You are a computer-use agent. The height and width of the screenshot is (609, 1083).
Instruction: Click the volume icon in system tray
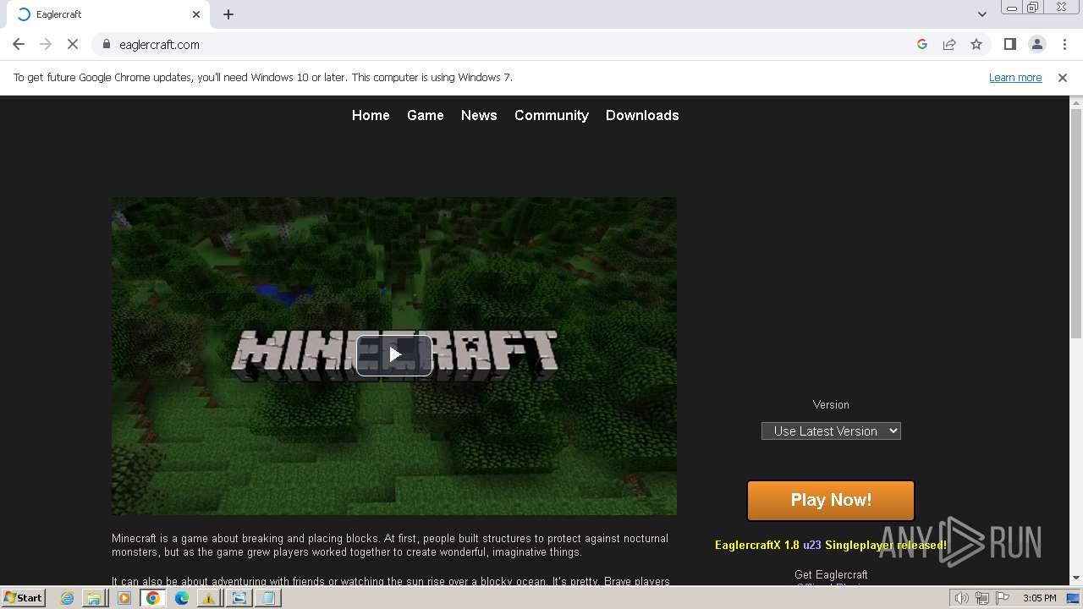[962, 598]
